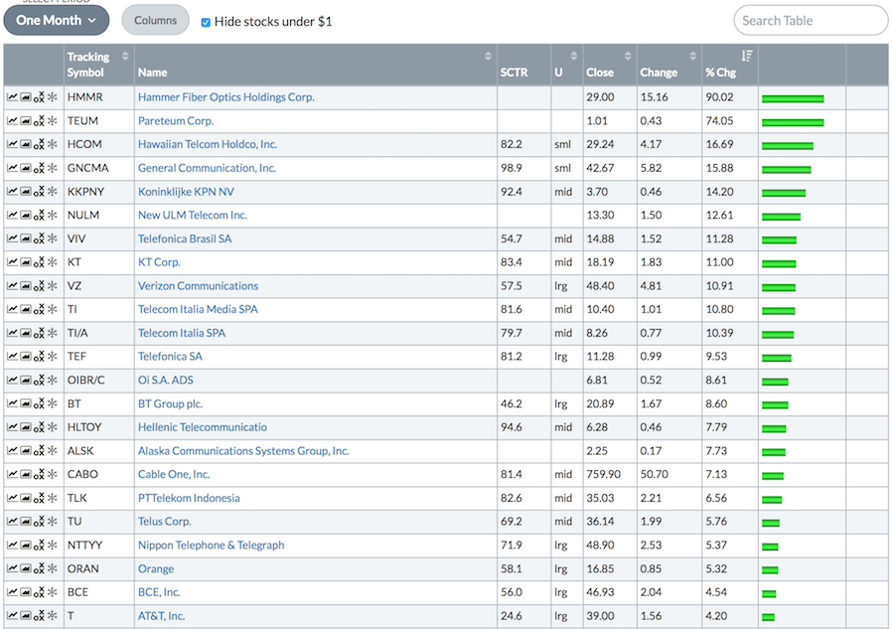The width and height of the screenshot is (894, 629).
Task: Open the One Month period dropdown
Action: (x=56, y=20)
